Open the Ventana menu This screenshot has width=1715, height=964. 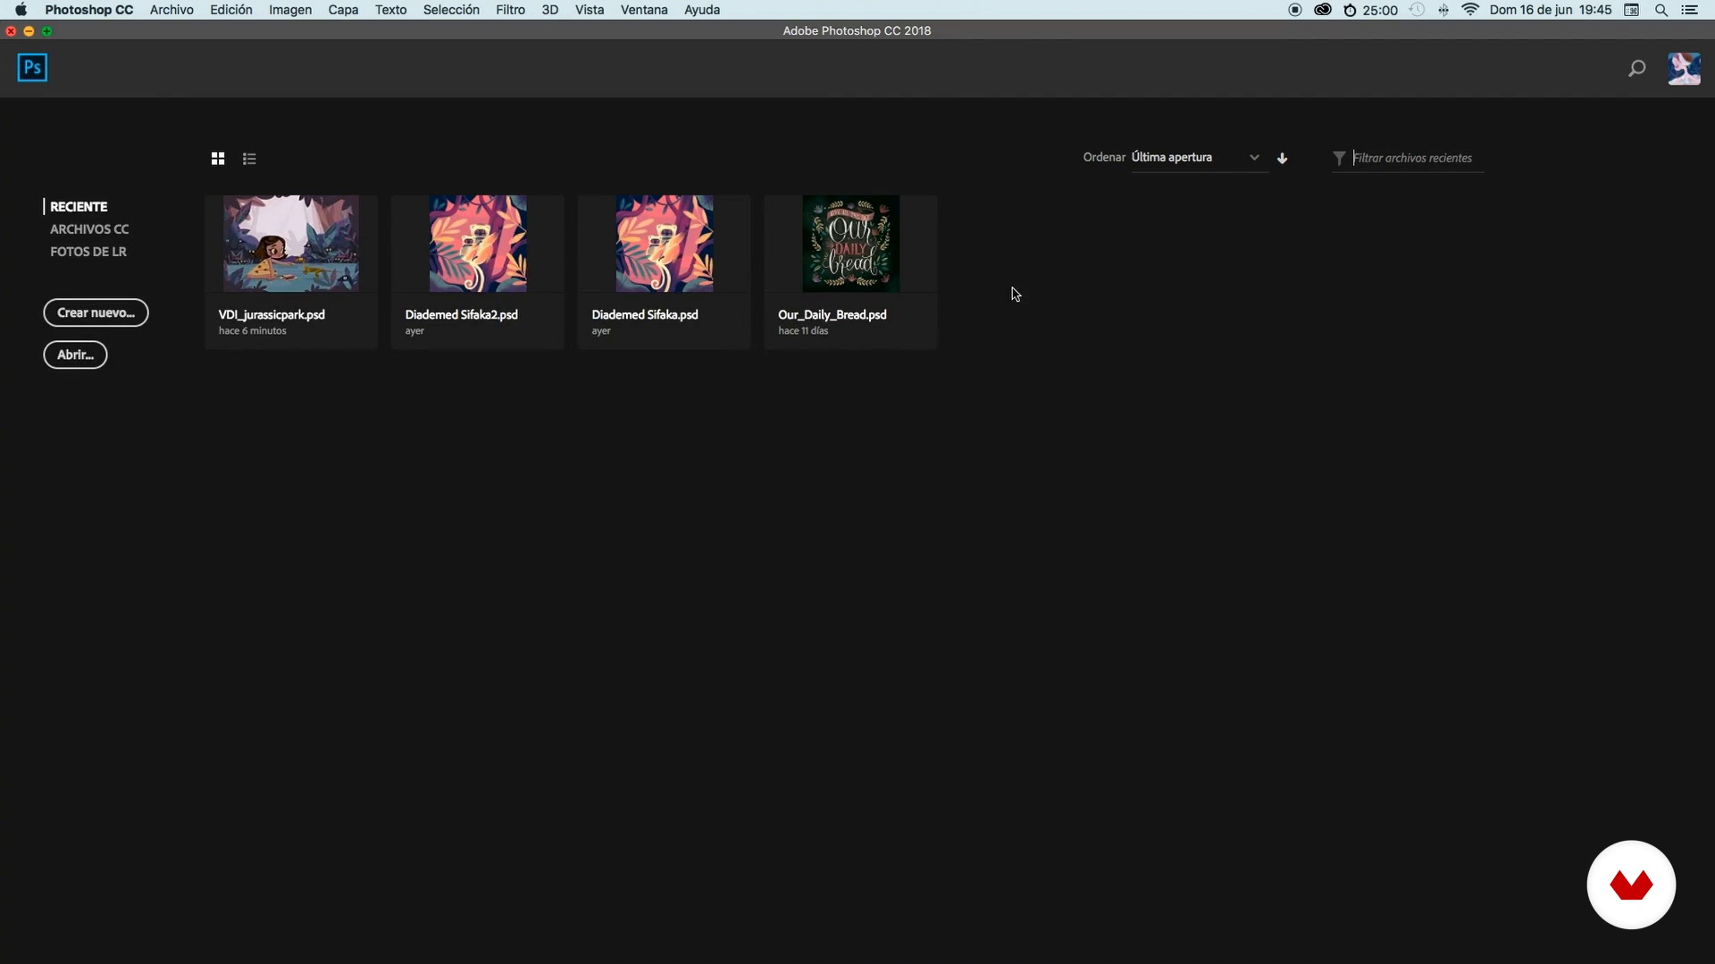tap(644, 10)
